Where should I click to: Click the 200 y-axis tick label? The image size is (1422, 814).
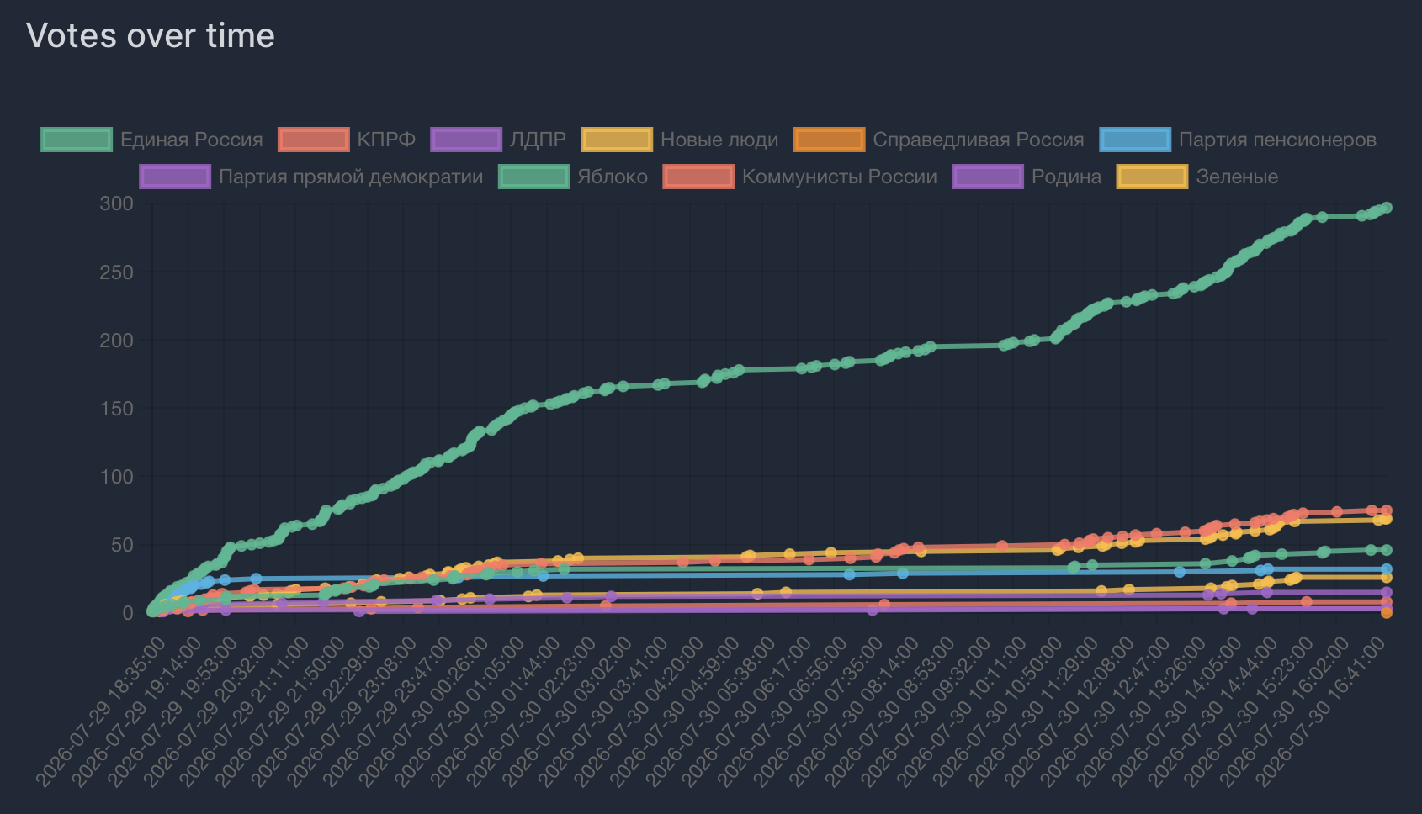tap(116, 341)
